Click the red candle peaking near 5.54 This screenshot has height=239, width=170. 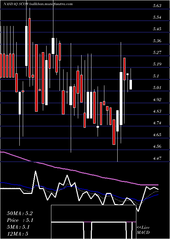pos(30,48)
